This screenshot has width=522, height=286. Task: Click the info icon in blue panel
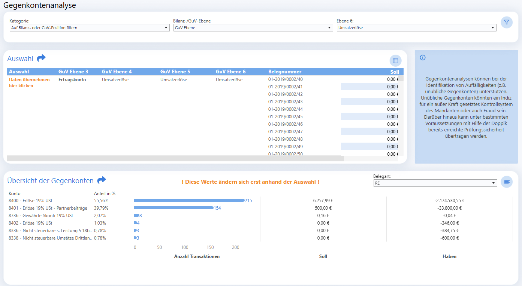pos(423,58)
